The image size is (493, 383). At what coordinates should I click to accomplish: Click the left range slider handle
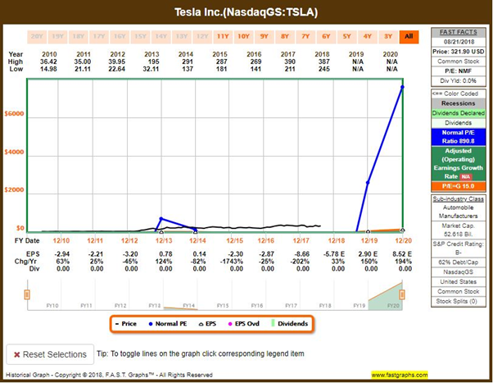(27, 294)
